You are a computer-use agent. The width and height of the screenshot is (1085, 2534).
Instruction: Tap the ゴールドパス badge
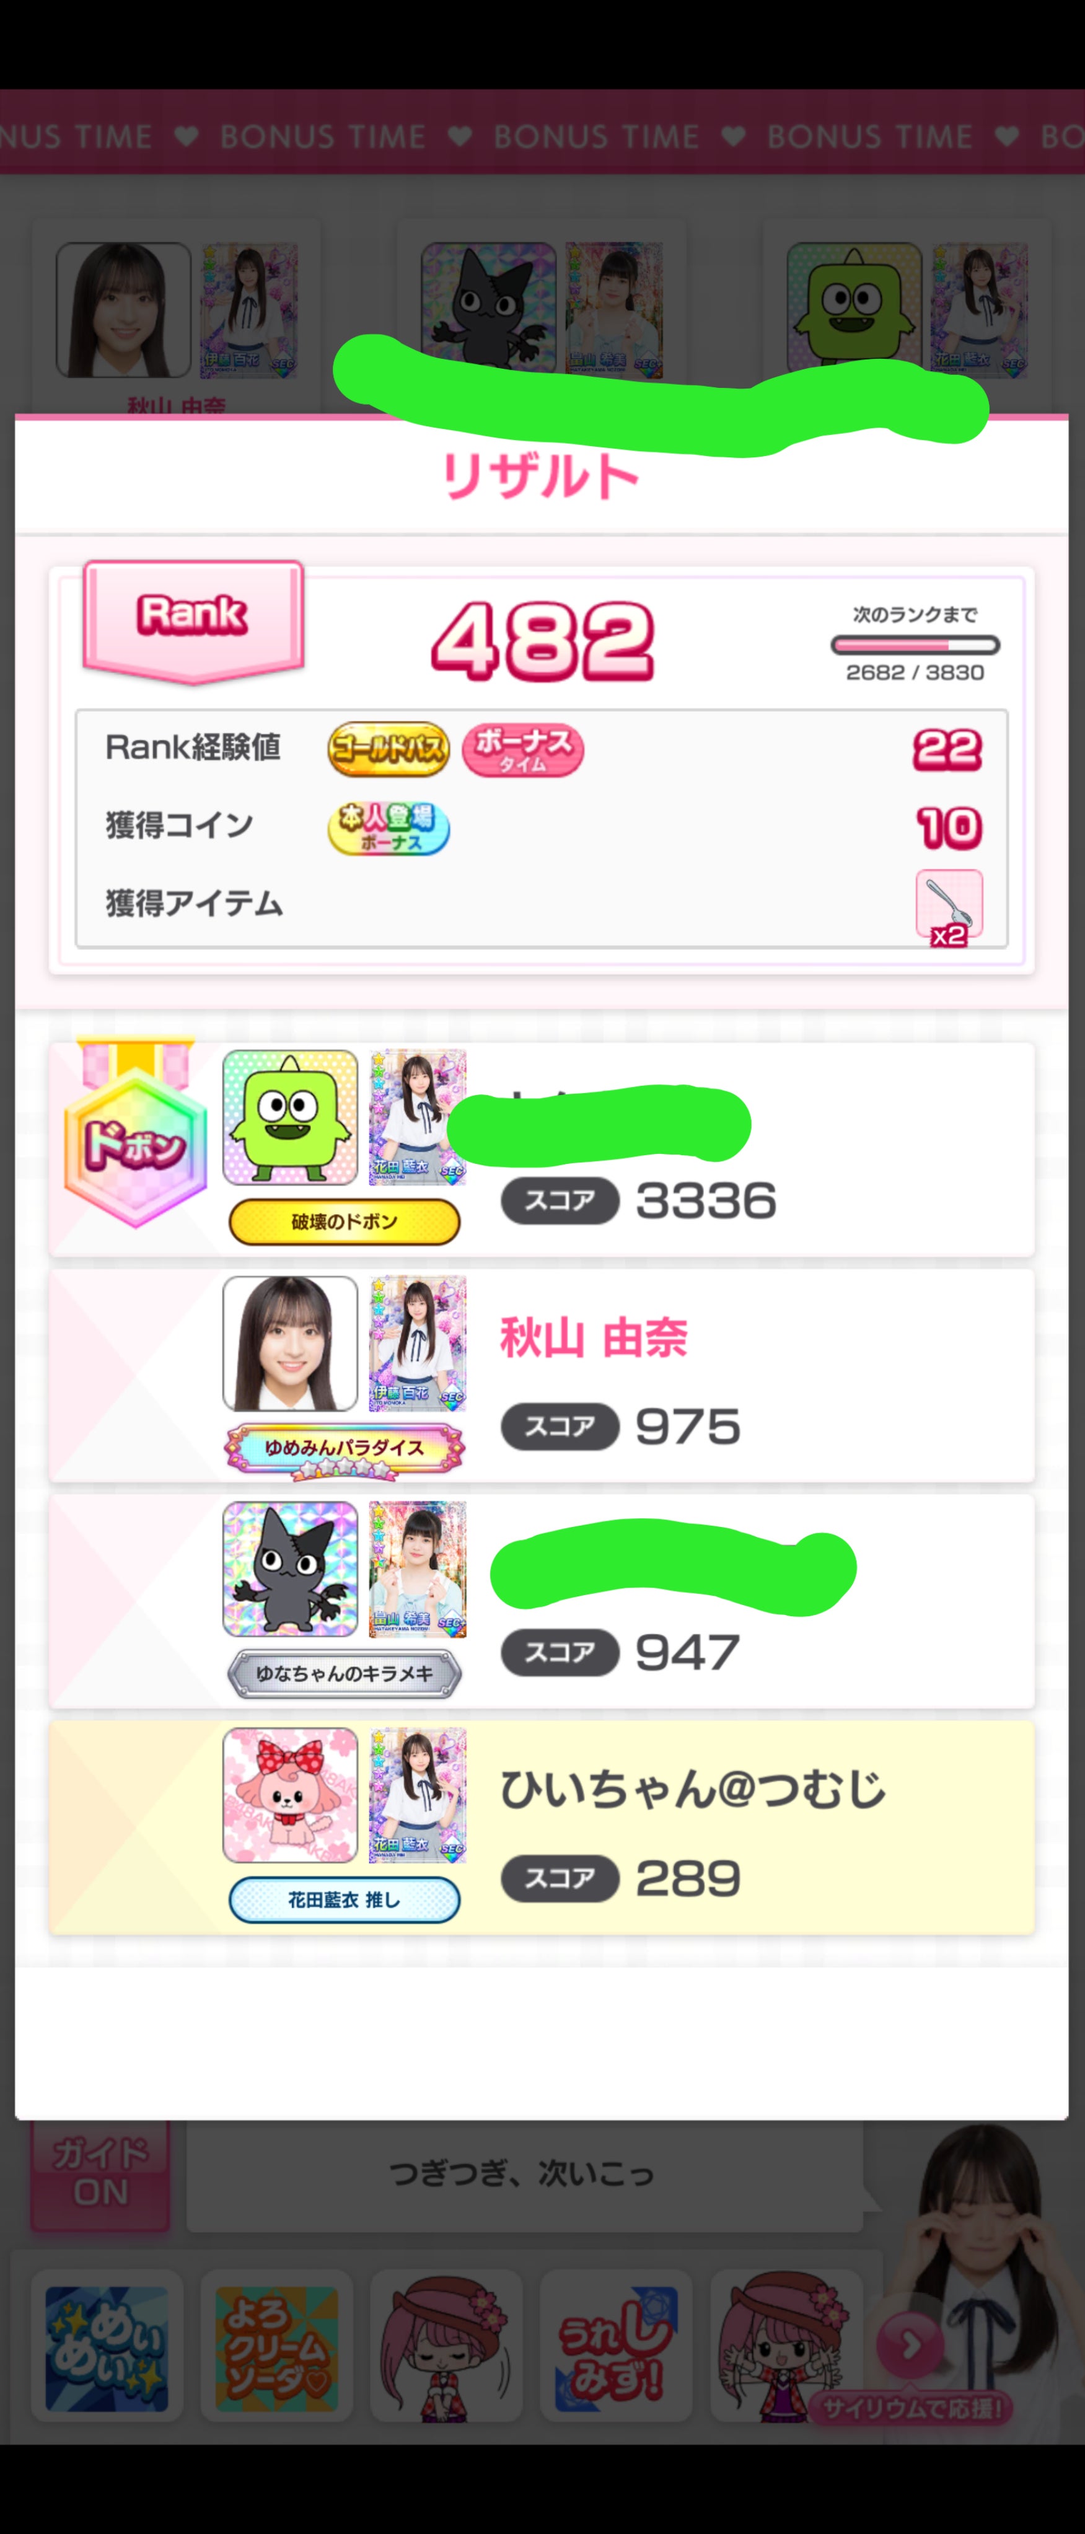[389, 750]
